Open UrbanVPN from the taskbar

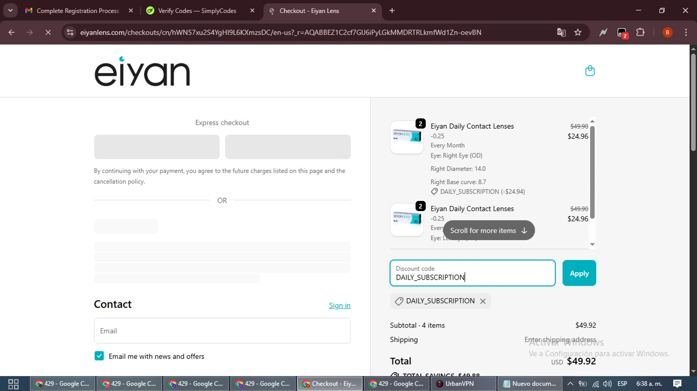pyautogui.click(x=463, y=384)
